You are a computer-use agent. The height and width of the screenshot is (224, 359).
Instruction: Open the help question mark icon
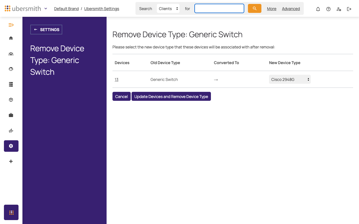pyautogui.click(x=328, y=9)
